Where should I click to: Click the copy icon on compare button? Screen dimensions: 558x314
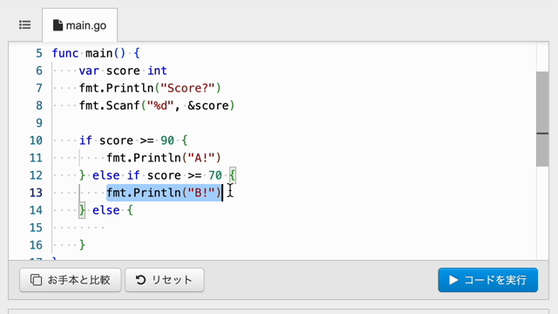coord(36,280)
